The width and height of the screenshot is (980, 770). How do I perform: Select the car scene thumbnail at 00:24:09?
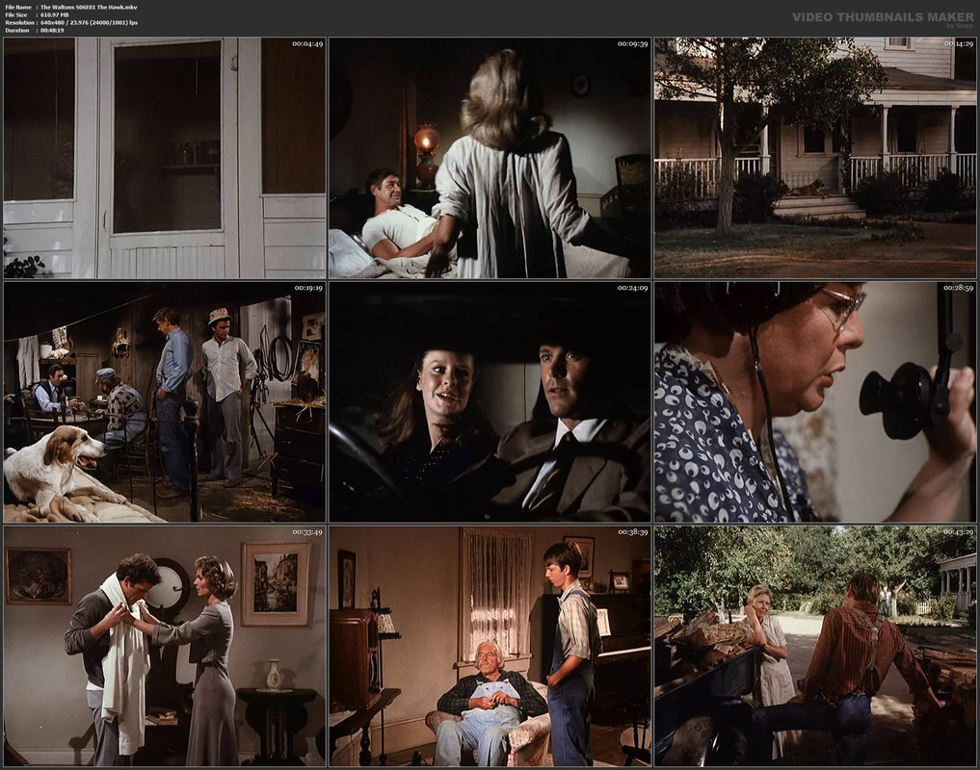click(490, 402)
